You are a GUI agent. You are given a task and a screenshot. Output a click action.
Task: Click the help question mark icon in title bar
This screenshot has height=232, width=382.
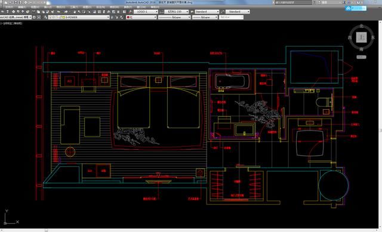[358, 2]
